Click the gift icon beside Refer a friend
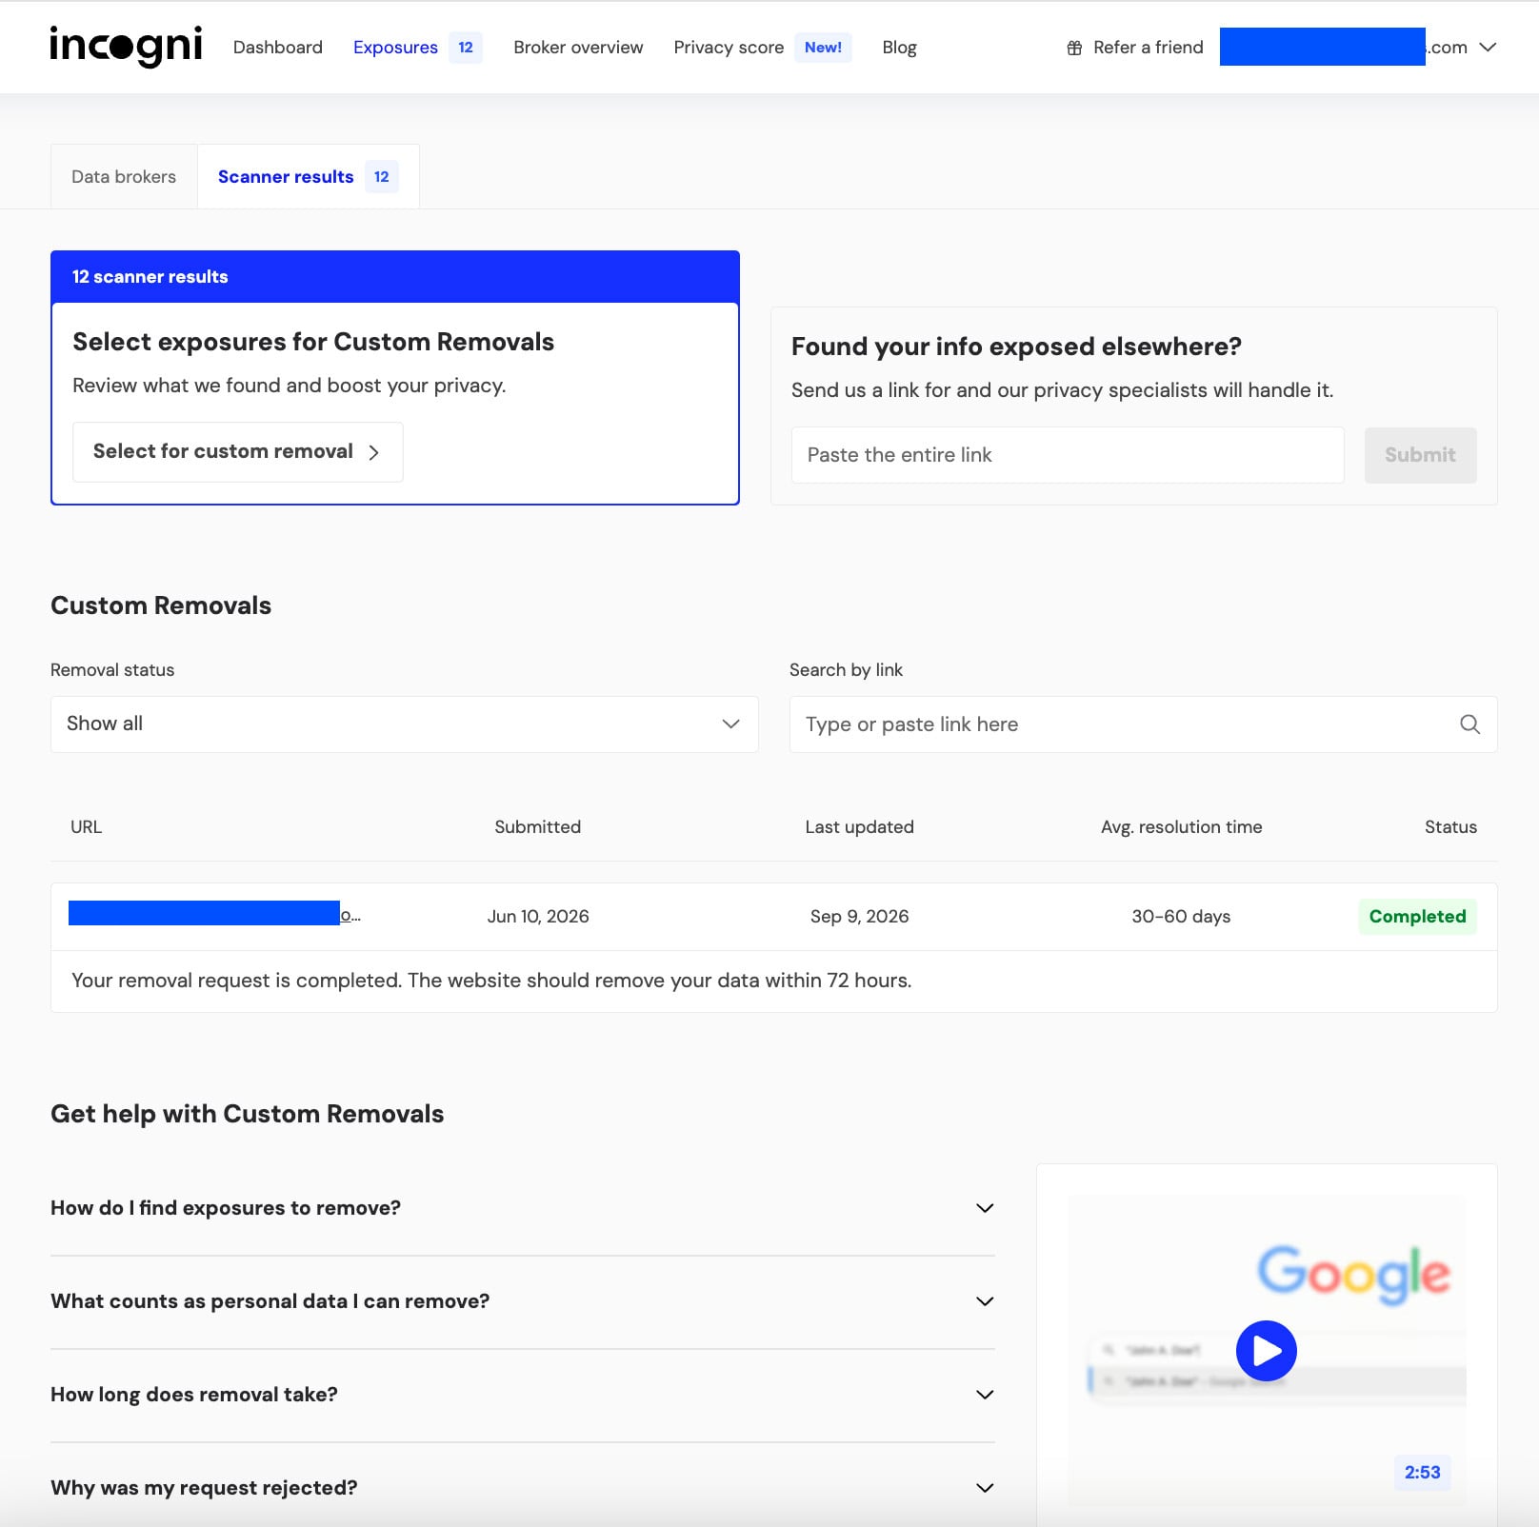1539x1527 pixels. 1074,48
